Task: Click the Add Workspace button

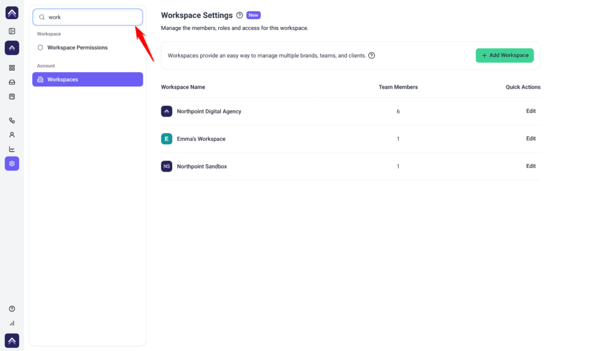Action: click(504, 55)
